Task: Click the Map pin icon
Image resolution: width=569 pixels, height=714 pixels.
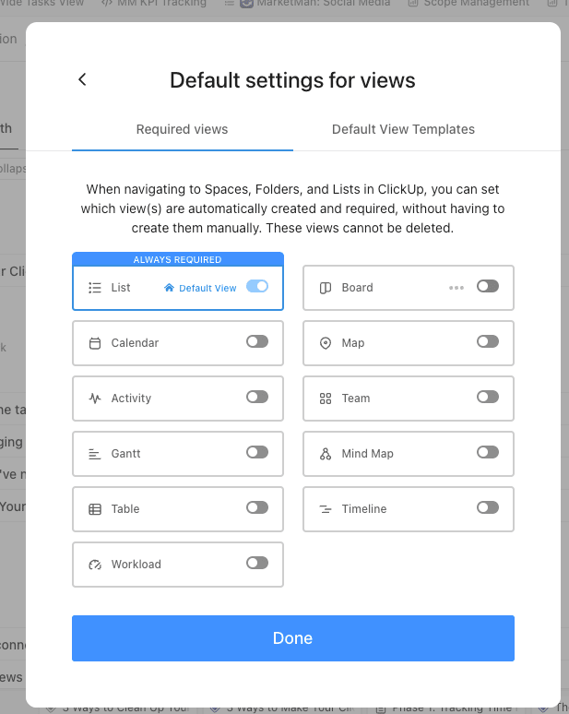Action: tap(326, 343)
